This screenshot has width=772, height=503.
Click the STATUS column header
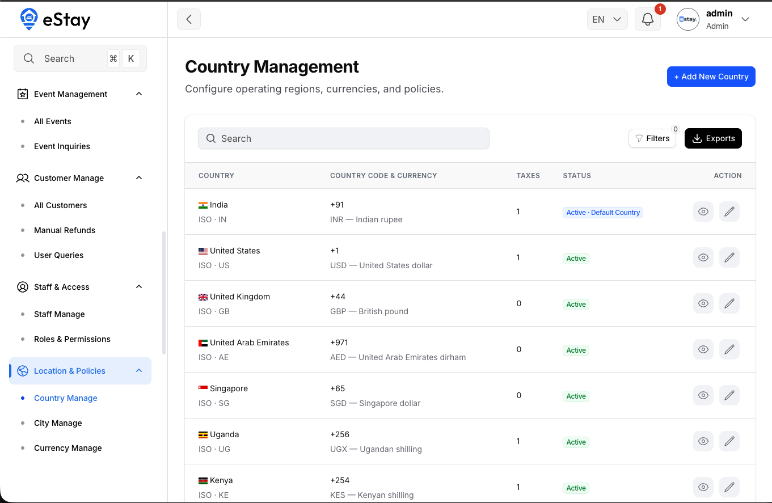pos(577,176)
